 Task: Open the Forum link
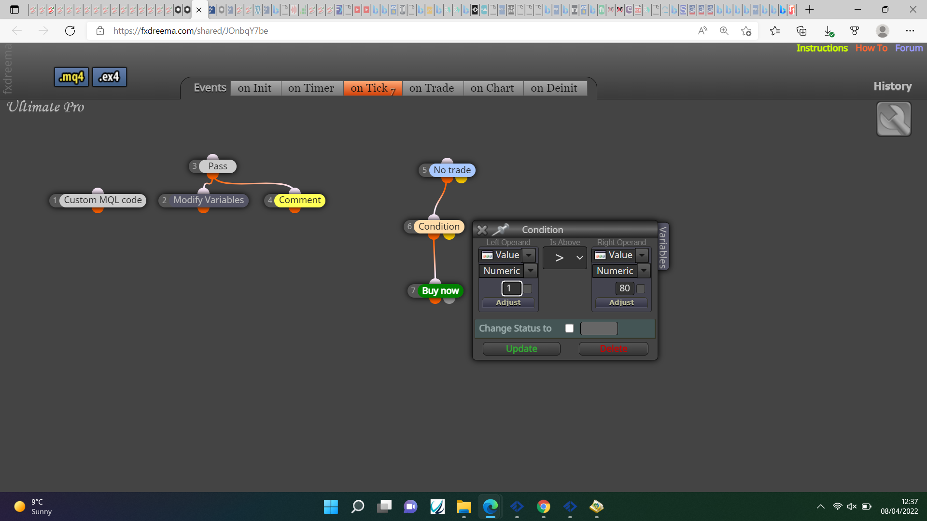[x=909, y=48]
